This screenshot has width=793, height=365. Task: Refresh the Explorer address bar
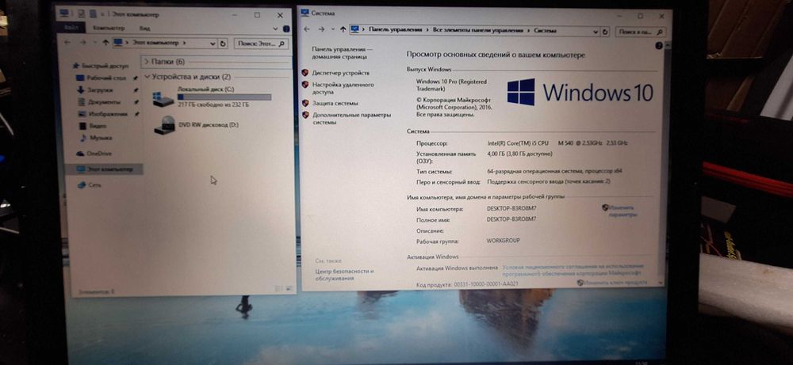coord(223,44)
